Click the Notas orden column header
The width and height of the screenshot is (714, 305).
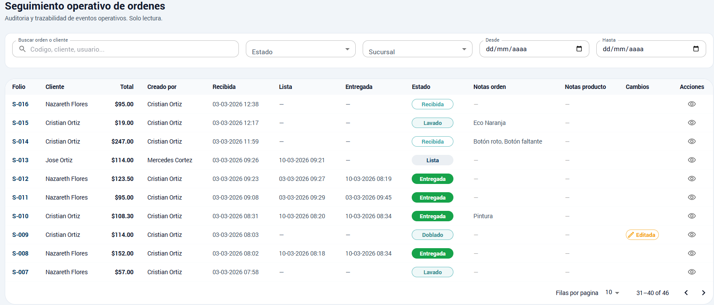(489, 87)
